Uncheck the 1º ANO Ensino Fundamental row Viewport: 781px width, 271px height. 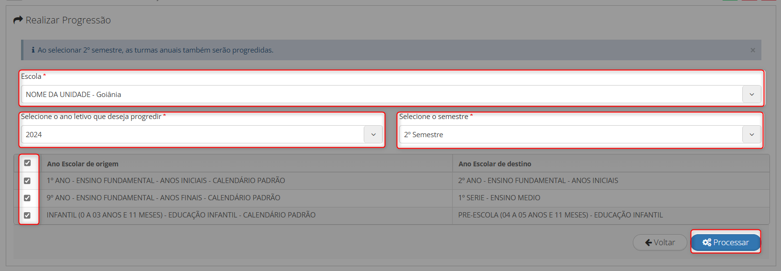[x=27, y=181]
